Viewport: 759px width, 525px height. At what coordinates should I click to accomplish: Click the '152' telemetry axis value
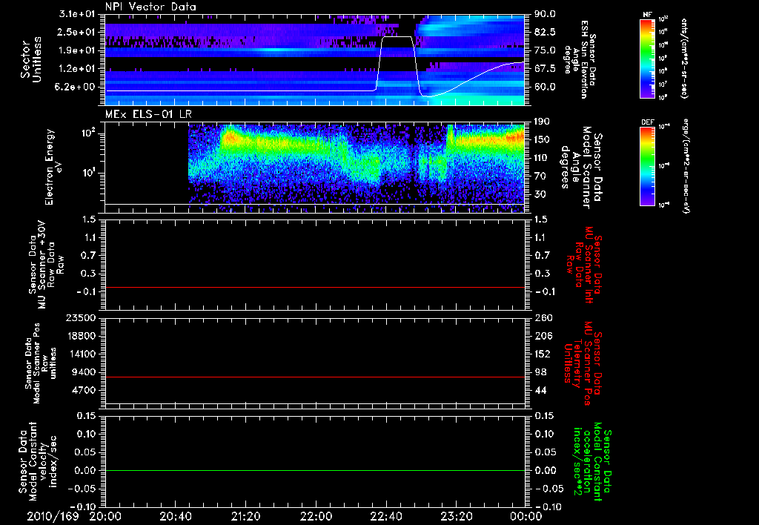point(543,354)
